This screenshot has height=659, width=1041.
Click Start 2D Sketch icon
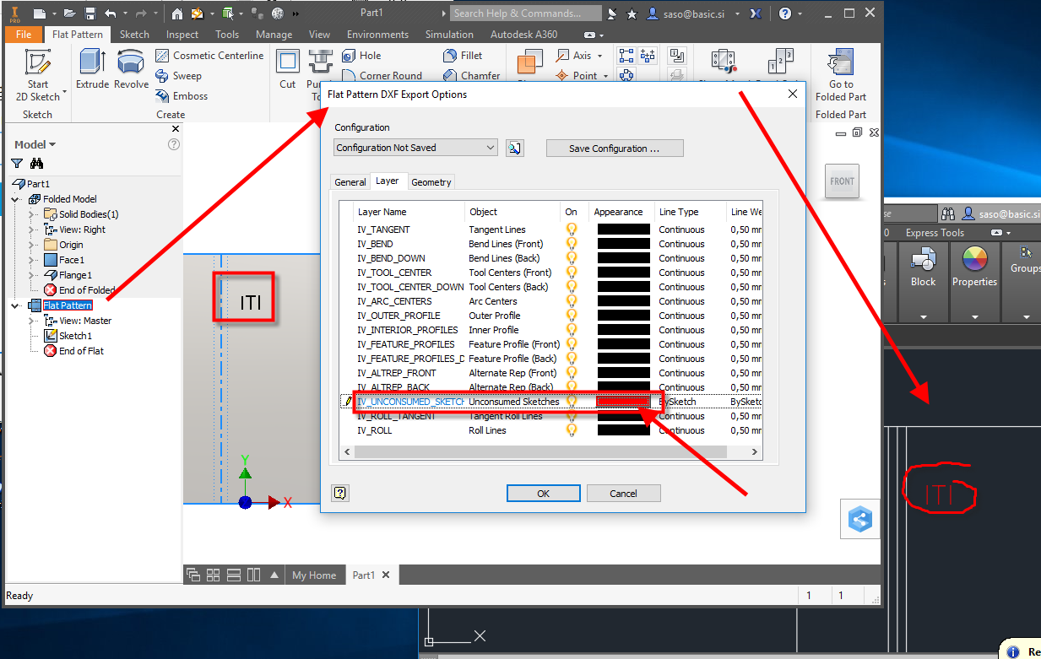[37, 62]
